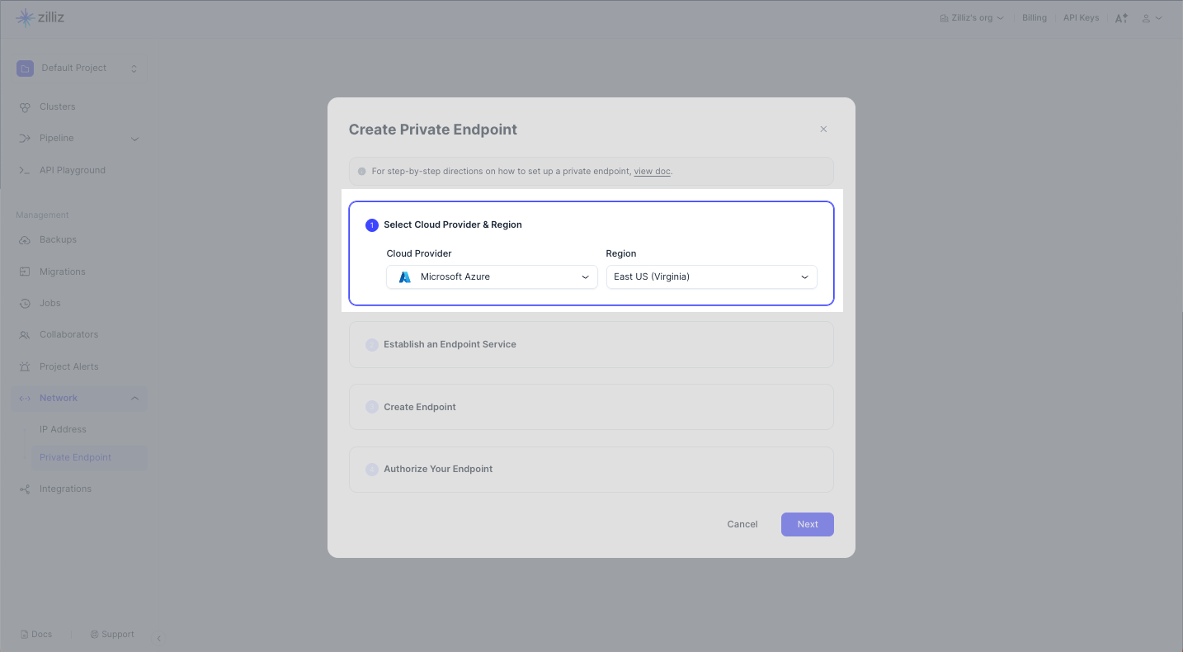Close the Create Private Endpoint dialog
1183x652 pixels.
[823, 130]
